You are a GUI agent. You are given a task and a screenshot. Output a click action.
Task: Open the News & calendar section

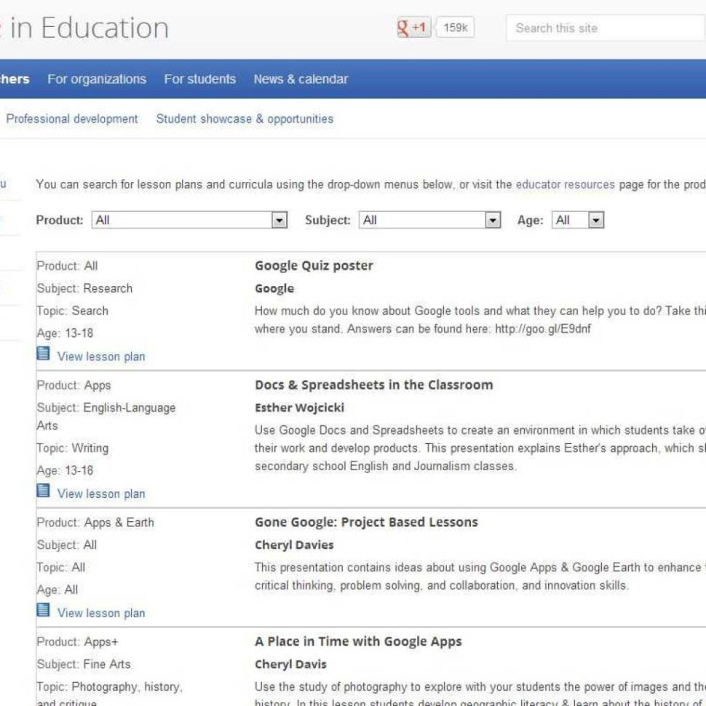(x=301, y=79)
